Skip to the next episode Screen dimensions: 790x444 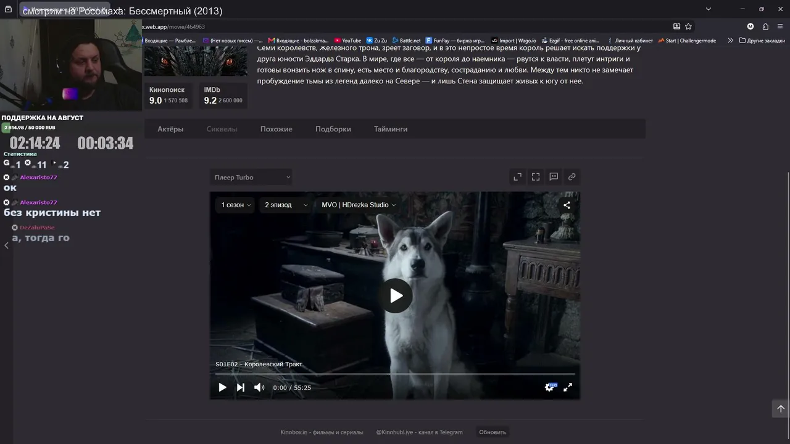click(x=241, y=387)
